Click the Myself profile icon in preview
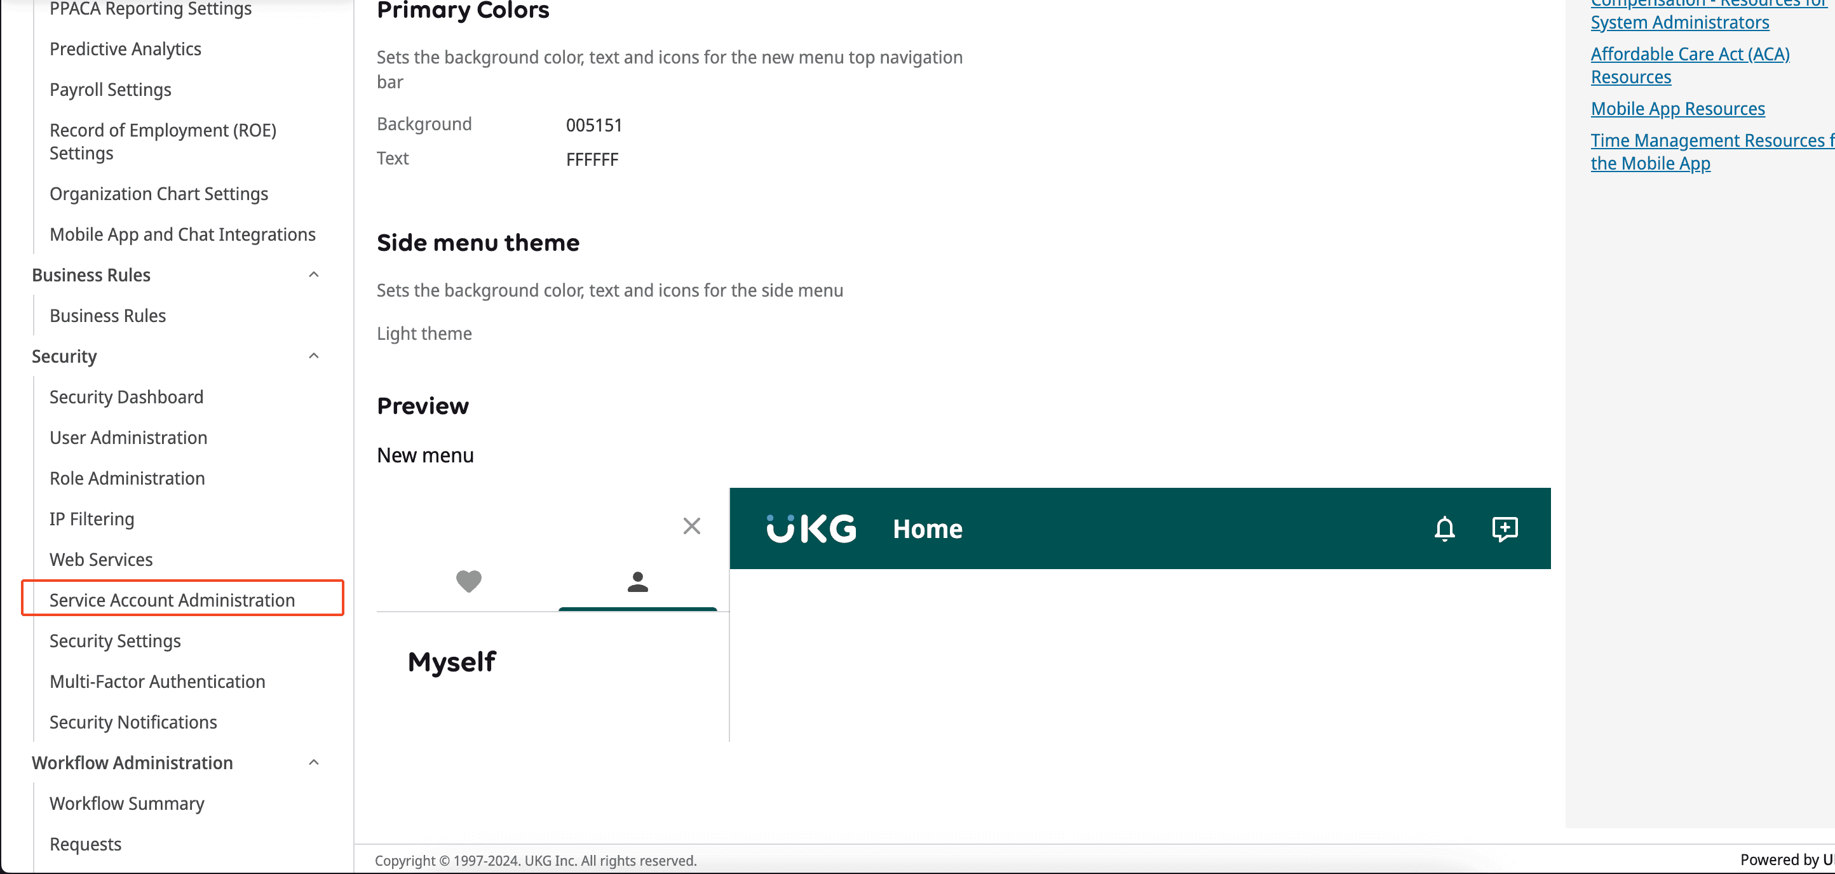Viewport: 1835px width, 874px height. pos(638,581)
